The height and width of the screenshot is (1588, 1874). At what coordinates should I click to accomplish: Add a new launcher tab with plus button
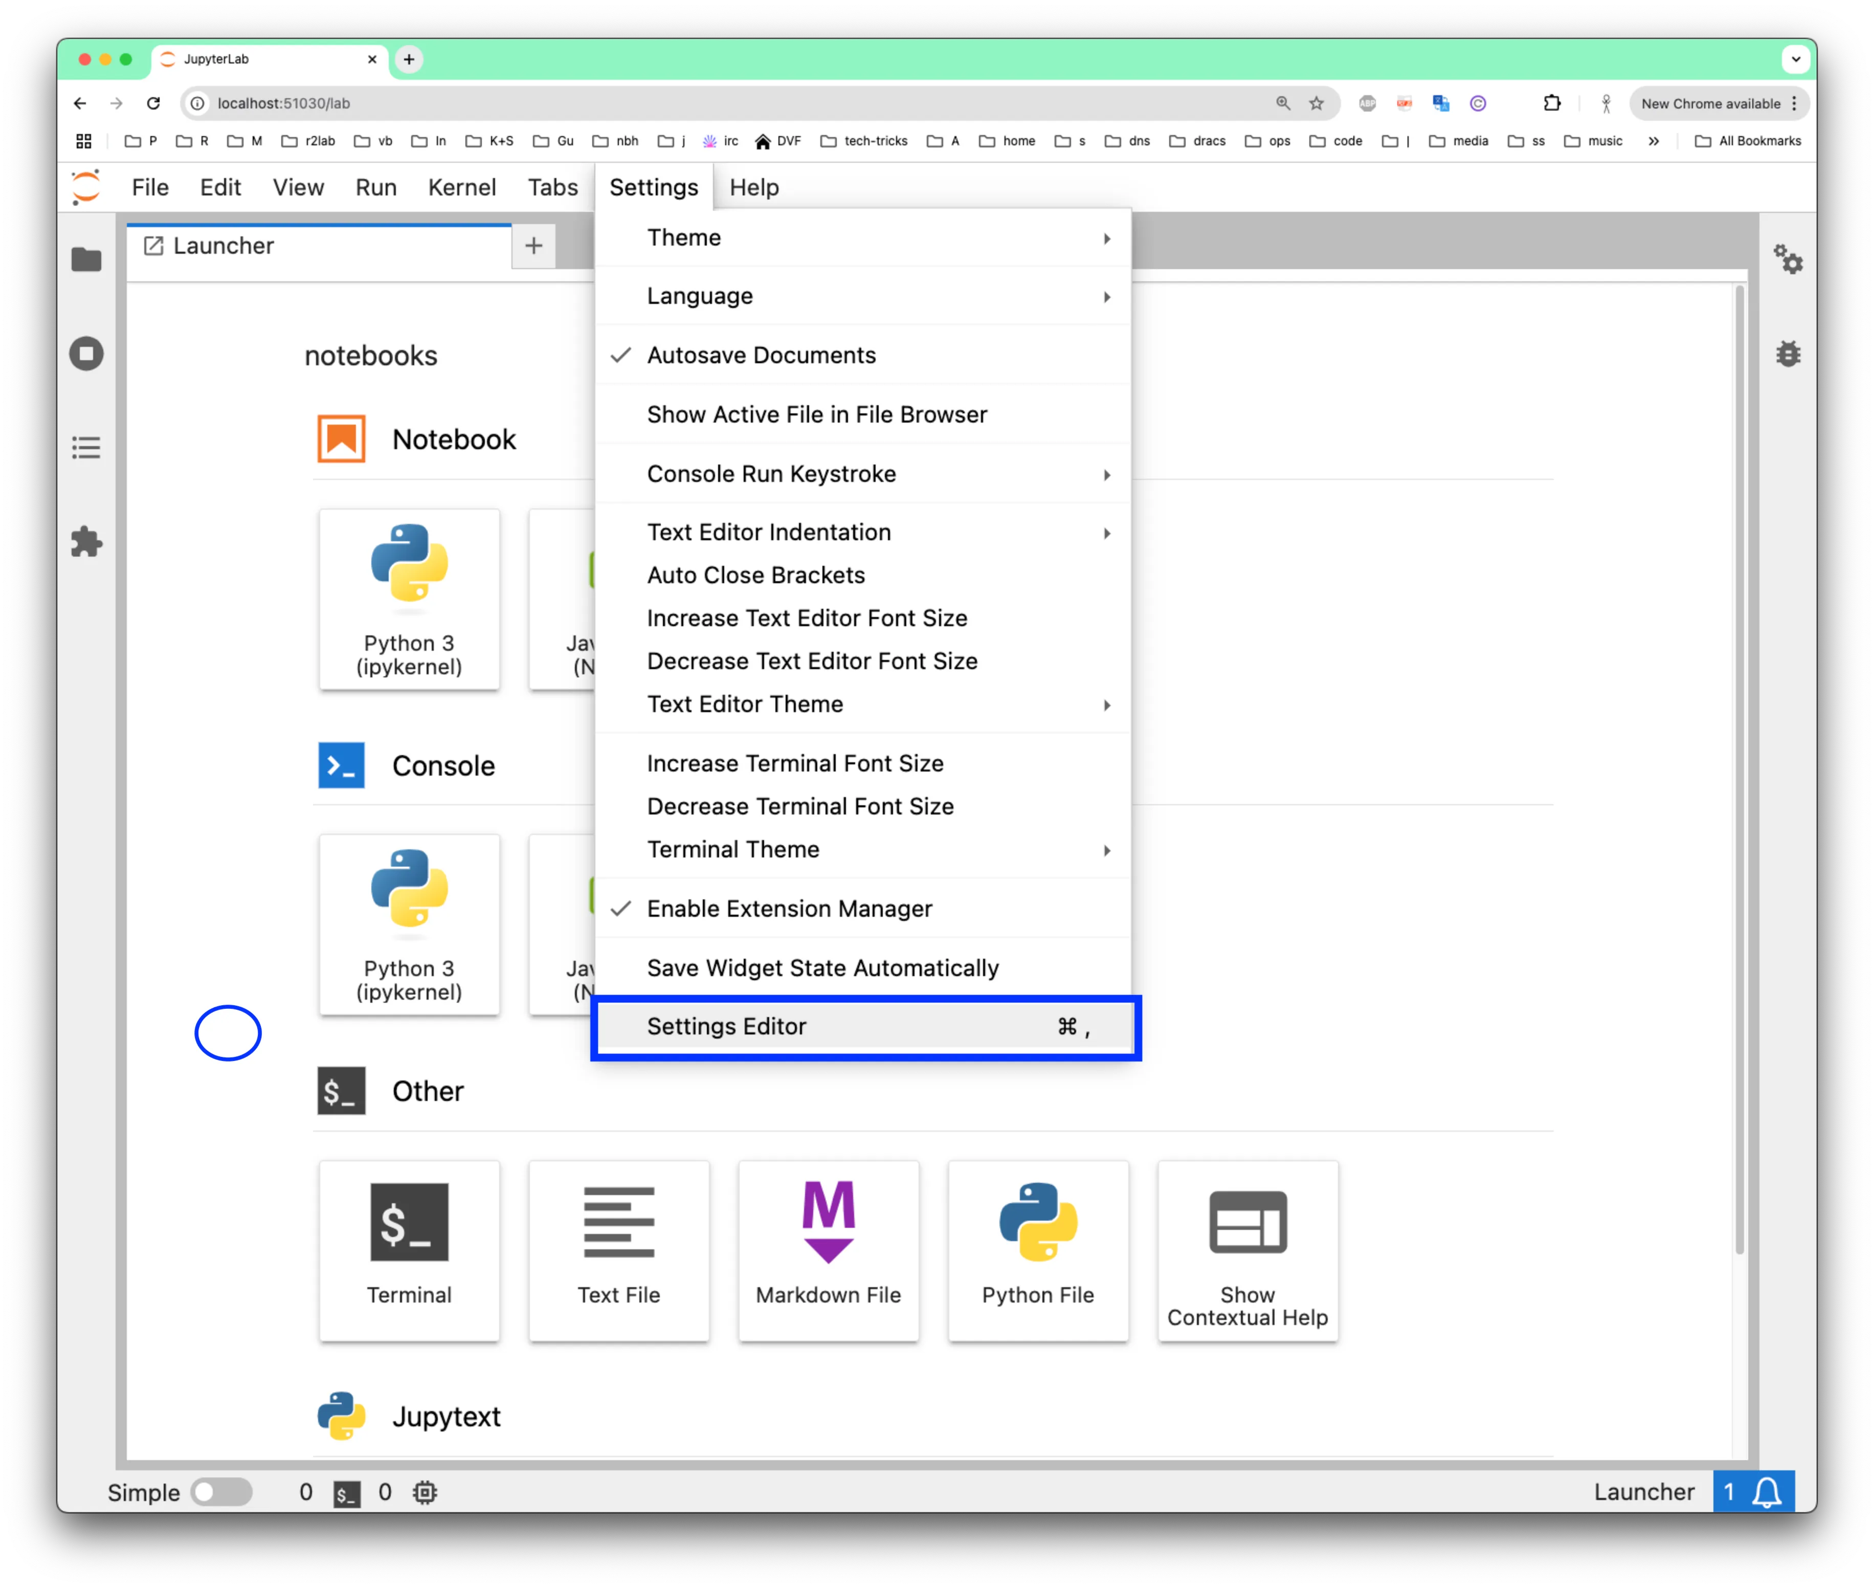coord(534,246)
